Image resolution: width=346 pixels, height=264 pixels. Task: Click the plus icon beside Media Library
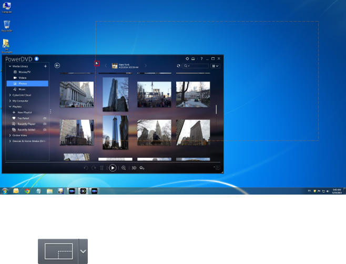(45, 66)
